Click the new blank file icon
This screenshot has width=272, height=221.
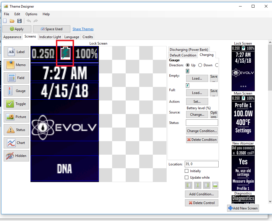(x=5, y=21)
